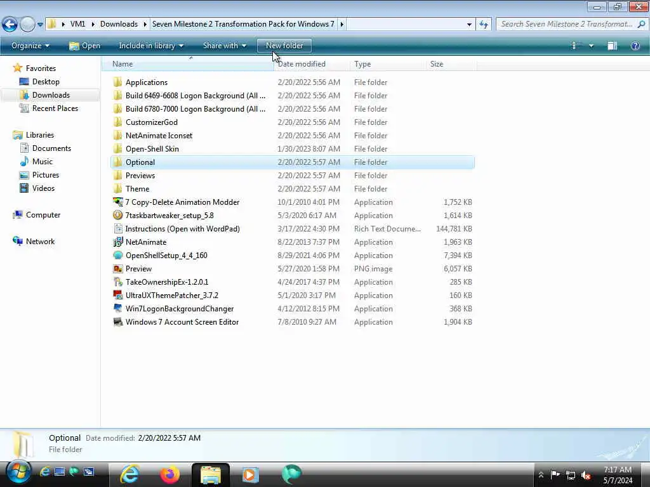
Task: Change your view icon button
Action: [574, 46]
